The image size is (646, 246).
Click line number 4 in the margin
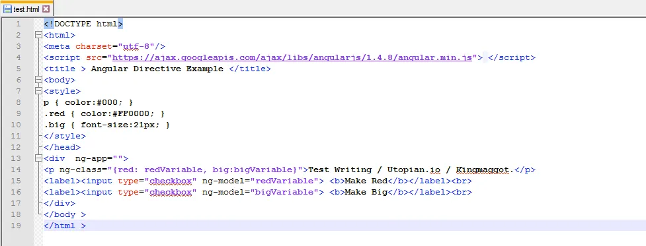[x=18, y=57]
